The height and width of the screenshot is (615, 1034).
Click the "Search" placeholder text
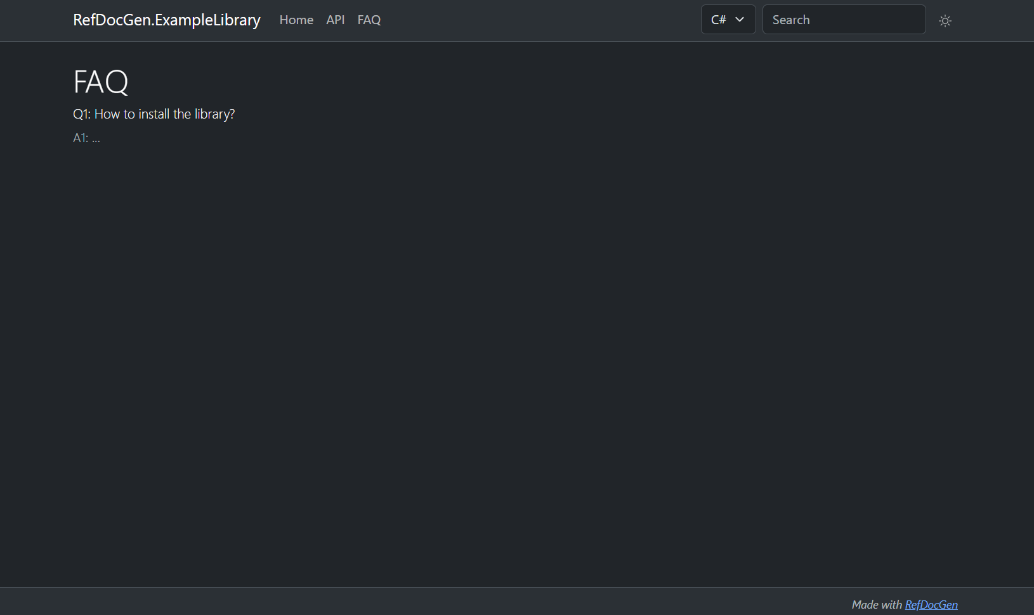click(791, 20)
